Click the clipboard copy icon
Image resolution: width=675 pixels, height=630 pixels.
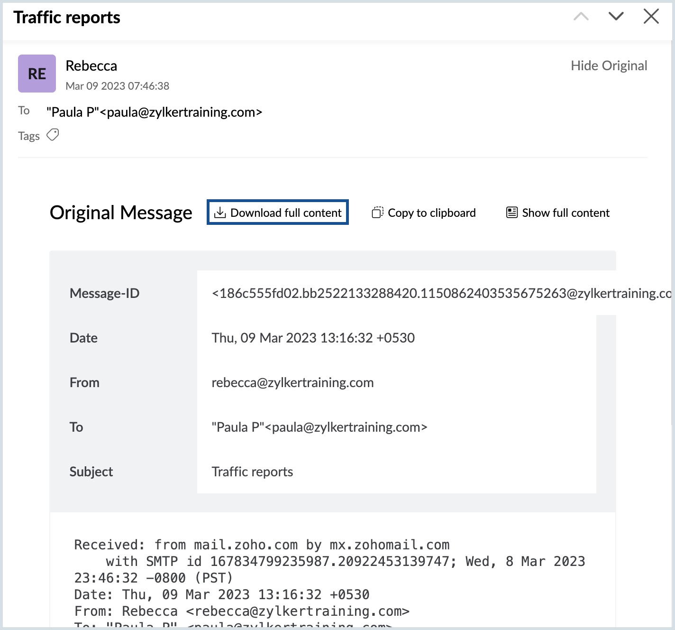377,213
